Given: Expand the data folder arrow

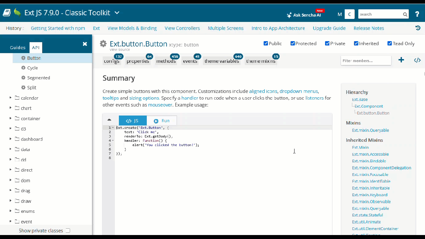Looking at the screenshot, I should 10,149.
